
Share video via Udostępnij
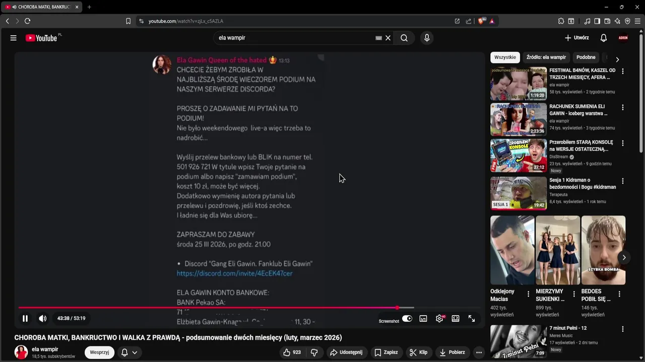[346, 352]
